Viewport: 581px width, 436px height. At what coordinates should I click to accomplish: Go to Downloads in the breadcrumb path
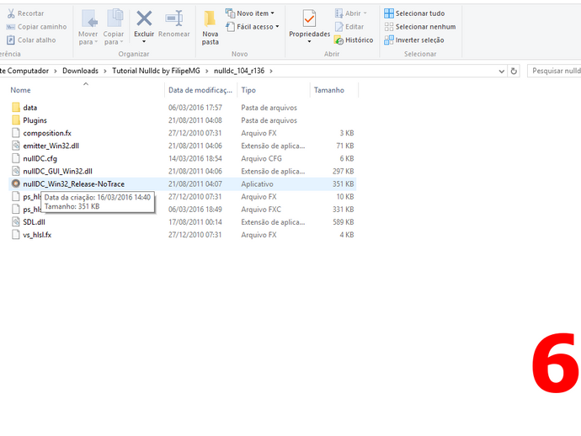80,71
